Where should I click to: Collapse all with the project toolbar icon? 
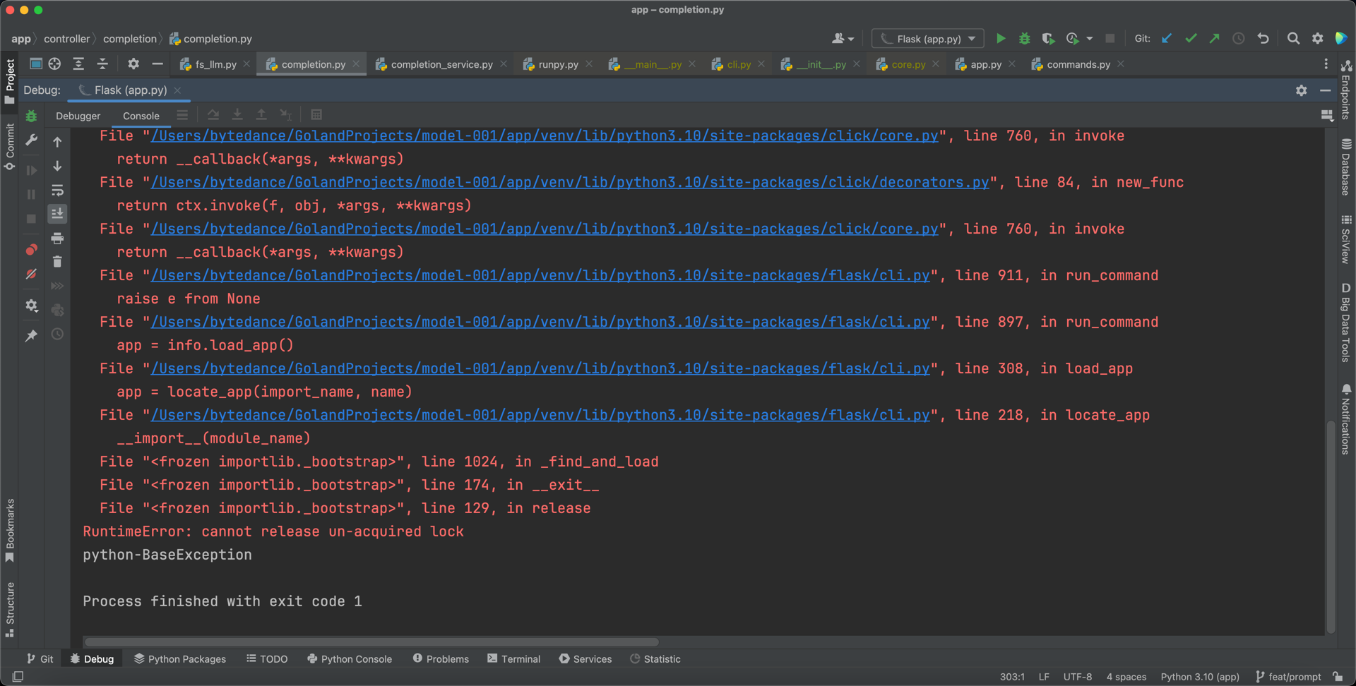102,64
